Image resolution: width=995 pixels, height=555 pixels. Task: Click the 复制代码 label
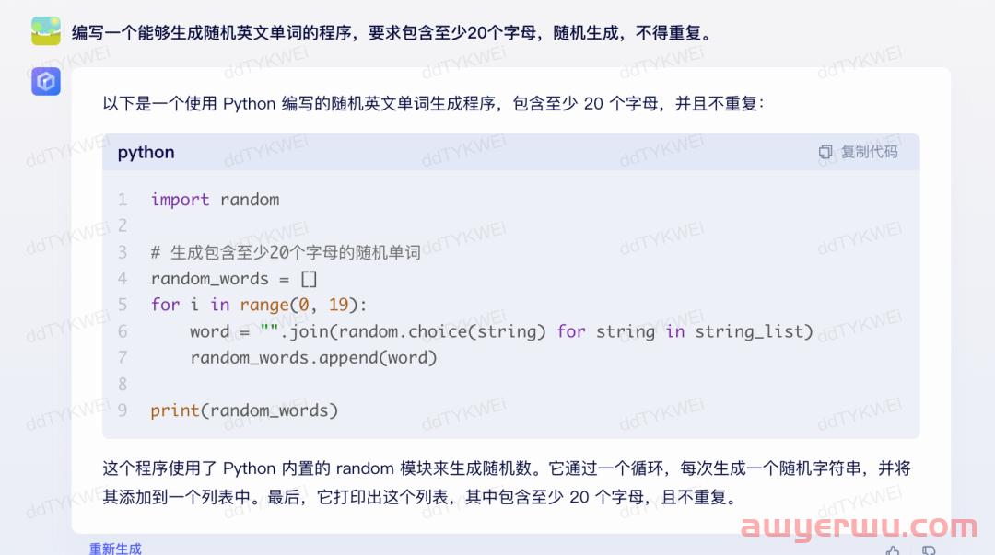click(870, 152)
